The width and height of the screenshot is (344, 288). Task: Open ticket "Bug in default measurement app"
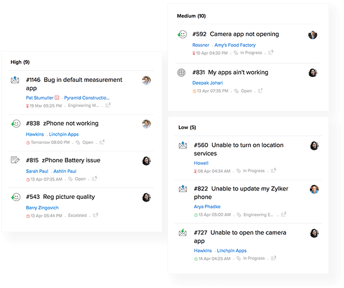74,84
